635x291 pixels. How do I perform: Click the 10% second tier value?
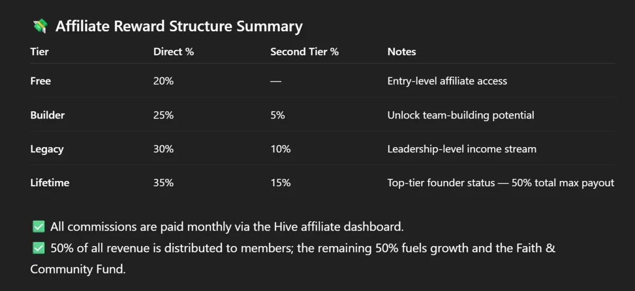280,149
